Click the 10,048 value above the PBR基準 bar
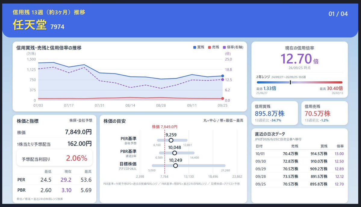Viewport: 361px width, 207px height. pos(175,148)
